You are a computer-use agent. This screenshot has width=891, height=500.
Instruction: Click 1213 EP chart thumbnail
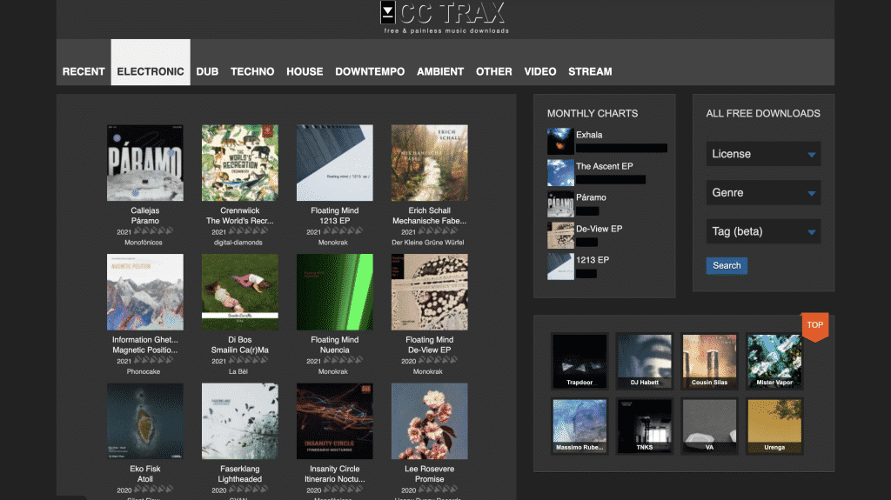click(560, 266)
